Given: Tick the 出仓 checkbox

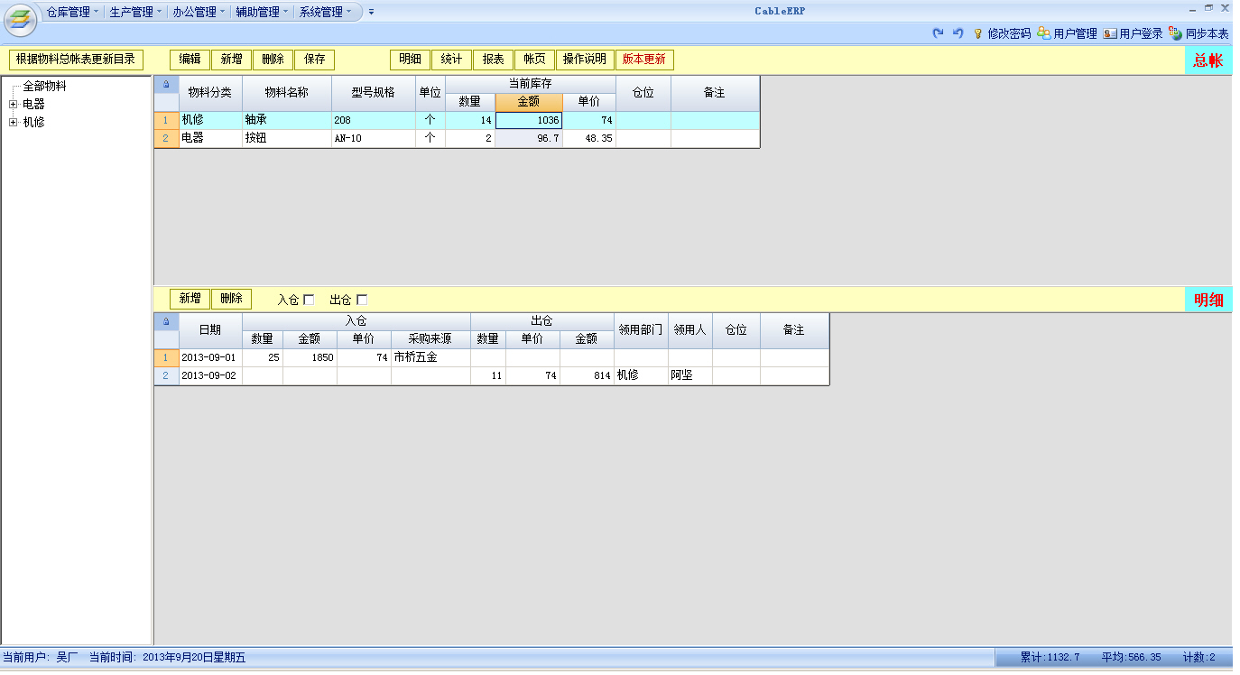Looking at the screenshot, I should (x=362, y=300).
